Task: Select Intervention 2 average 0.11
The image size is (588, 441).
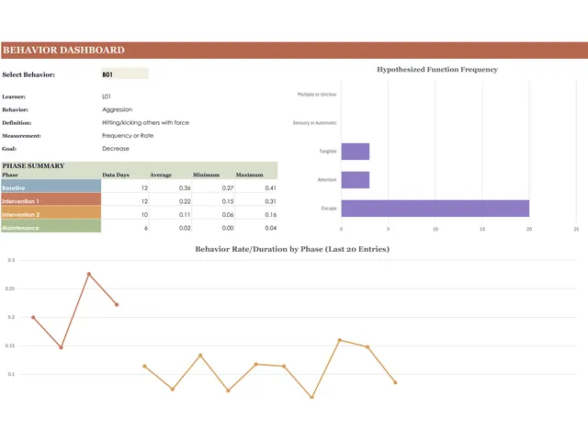Action: pos(185,214)
